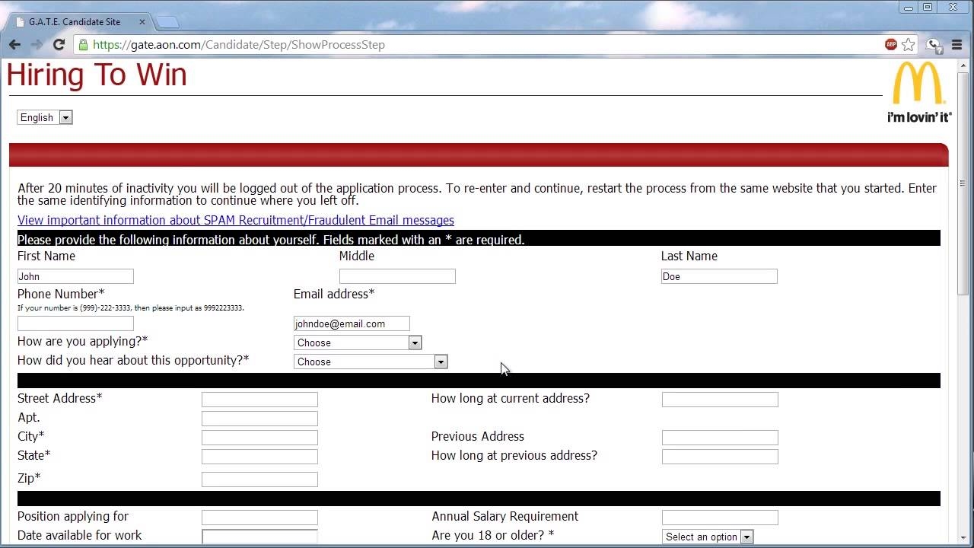Open the Chrome hamburger menu
This screenshot has width=974, height=548.
pos(957,44)
